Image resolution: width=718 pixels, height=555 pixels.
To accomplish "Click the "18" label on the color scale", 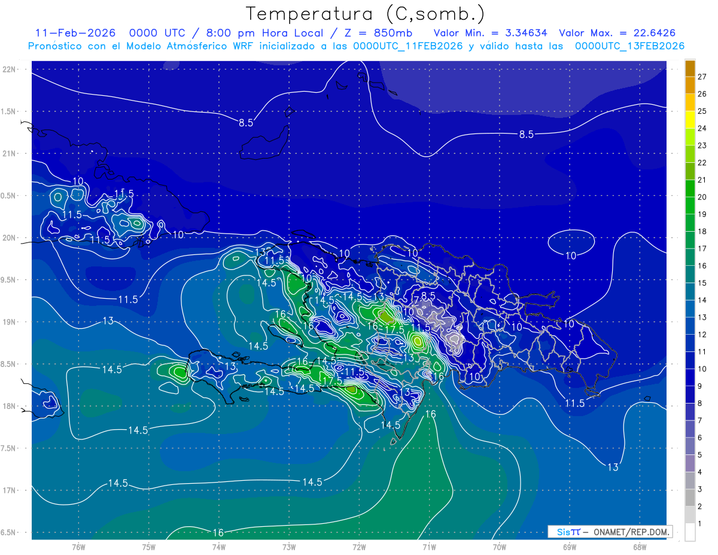I will [x=702, y=231].
